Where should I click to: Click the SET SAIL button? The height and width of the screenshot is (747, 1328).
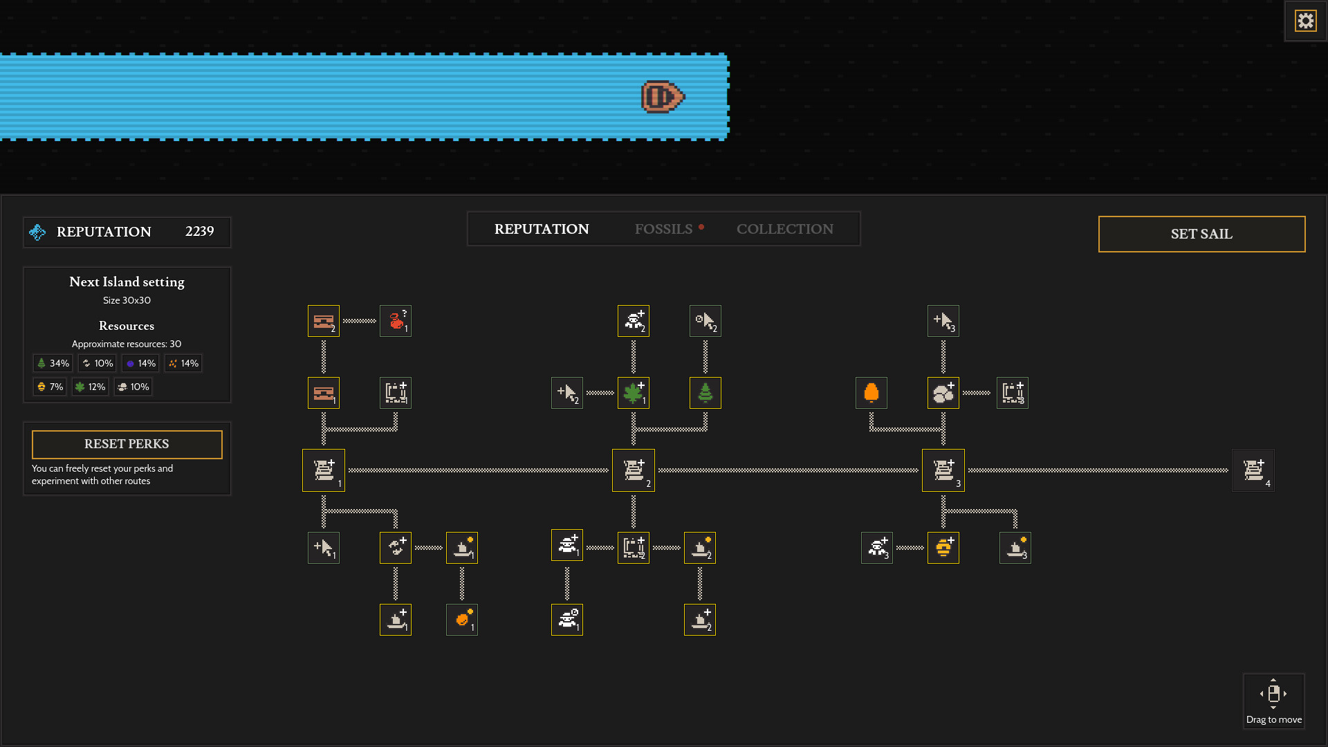click(1201, 234)
